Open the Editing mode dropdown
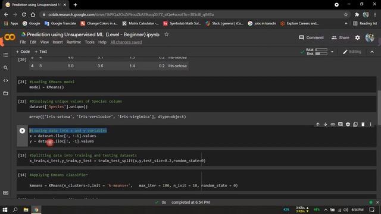 click(352, 52)
